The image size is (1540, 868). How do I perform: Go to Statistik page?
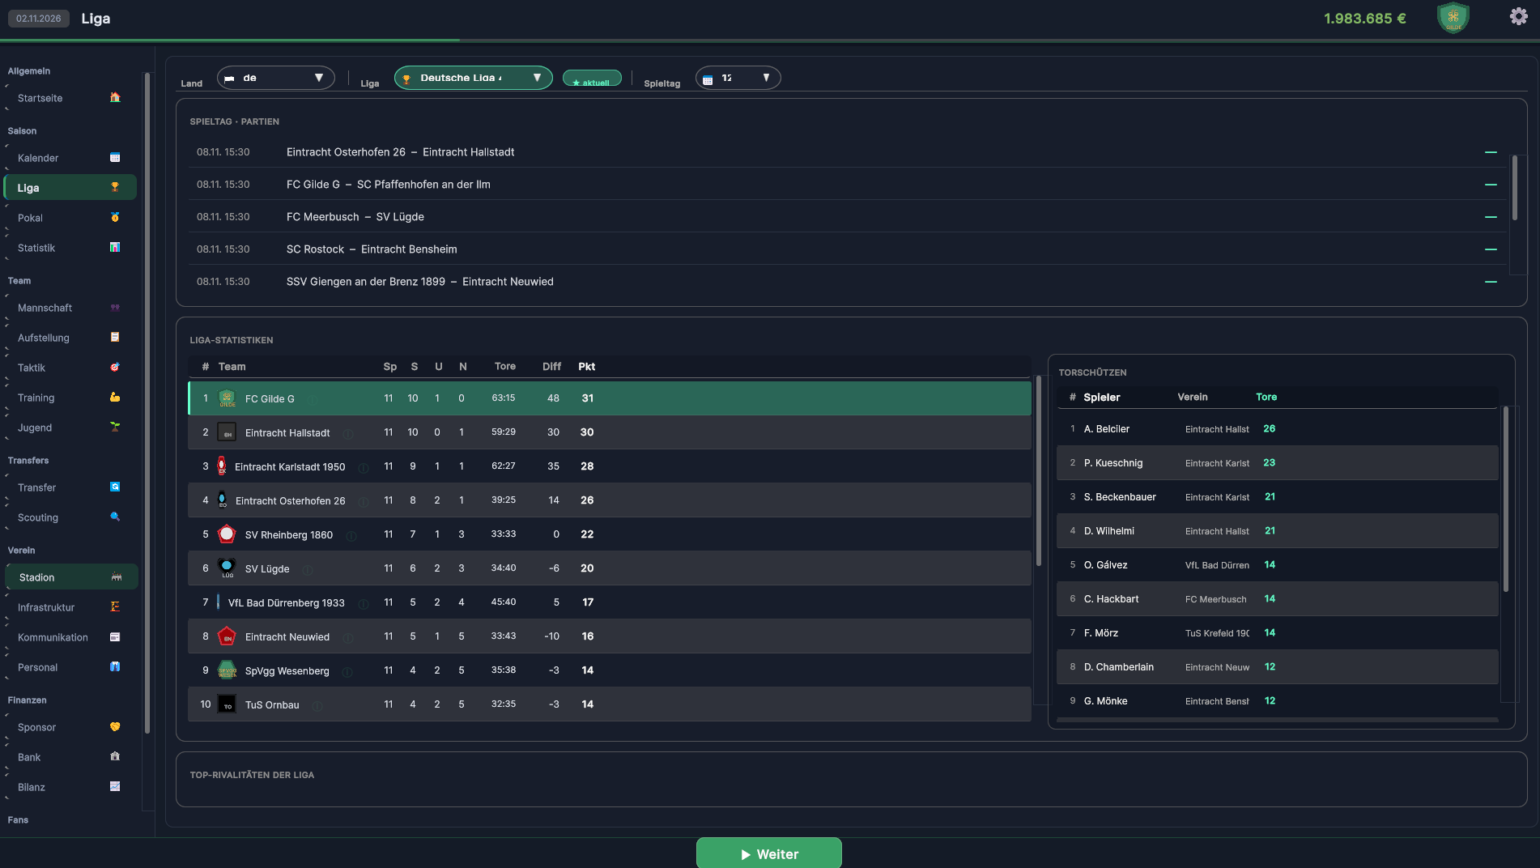tap(70, 248)
